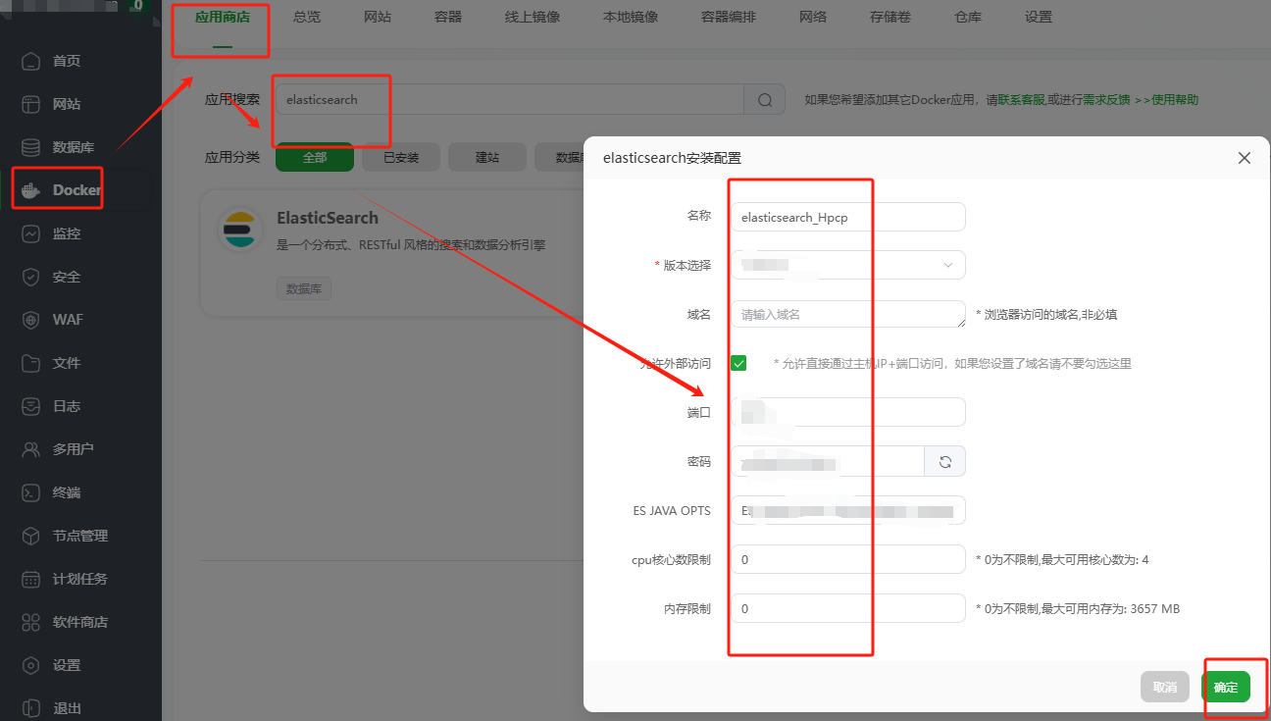Click the WAF globe icon in sidebar

click(32, 320)
